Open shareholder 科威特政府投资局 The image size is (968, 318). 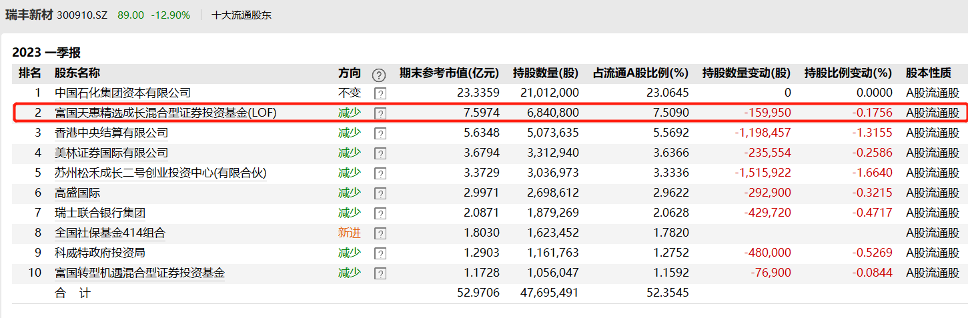100,253
